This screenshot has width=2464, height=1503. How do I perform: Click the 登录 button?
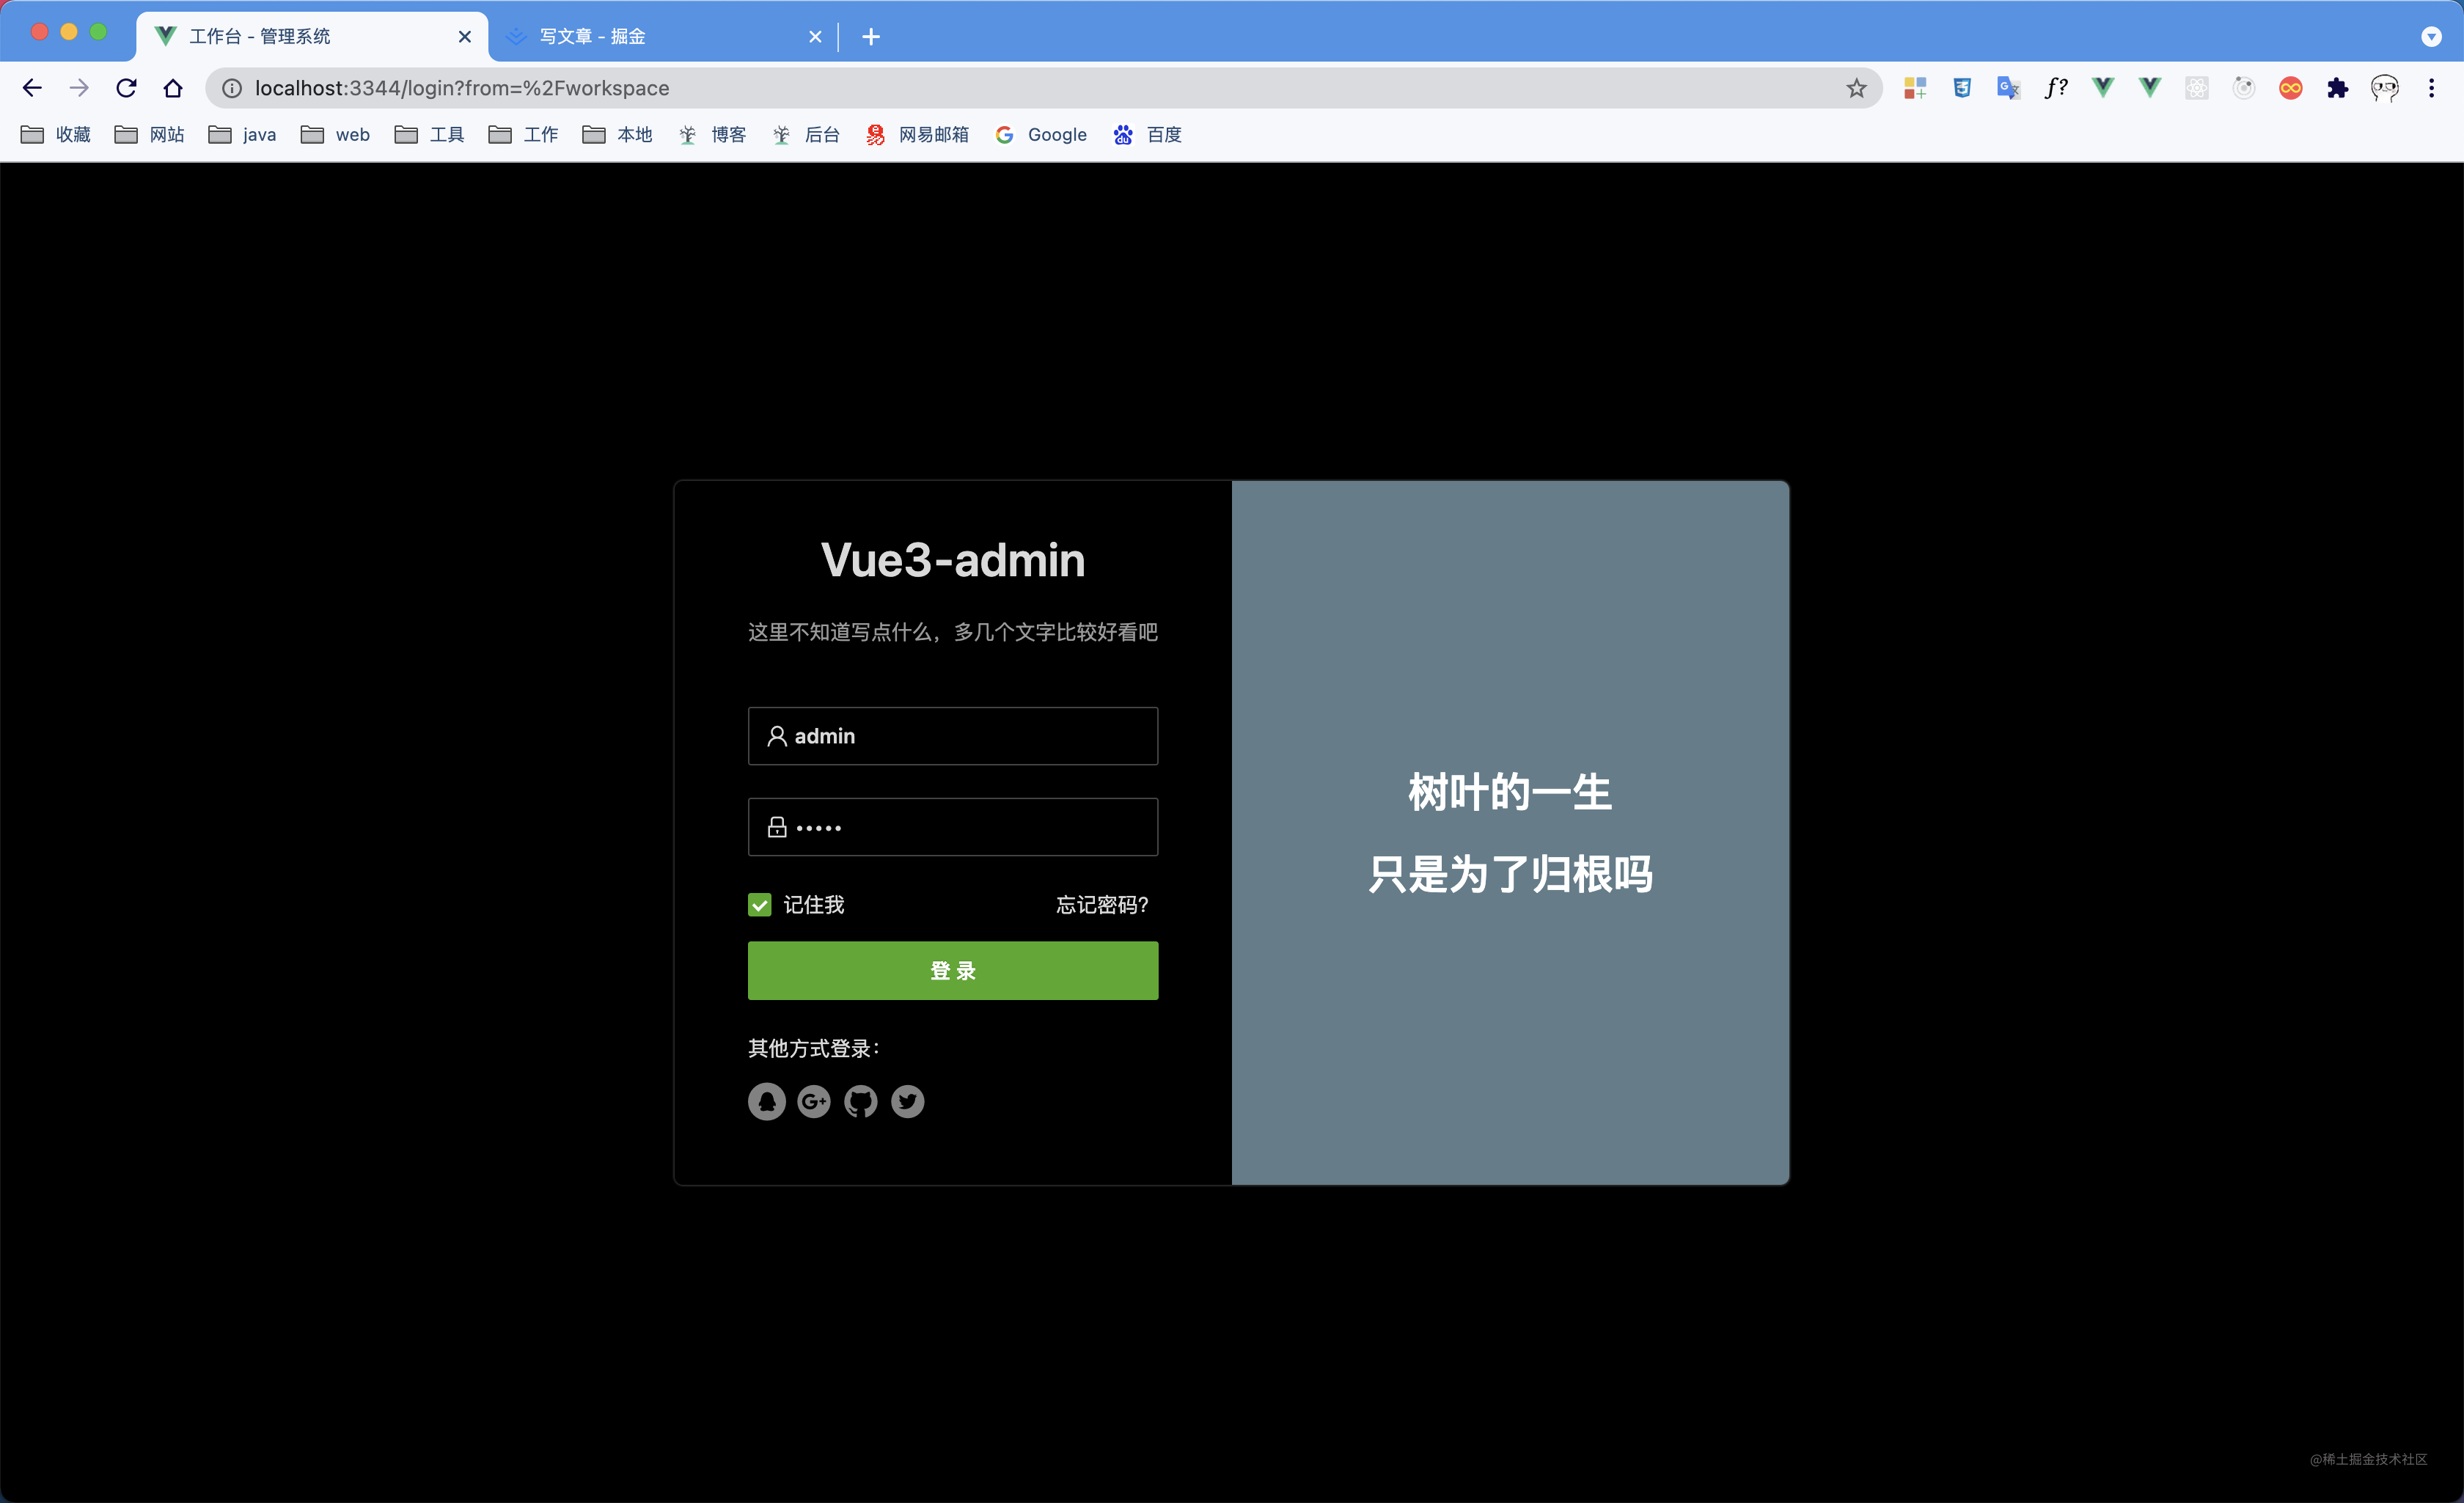[952, 970]
